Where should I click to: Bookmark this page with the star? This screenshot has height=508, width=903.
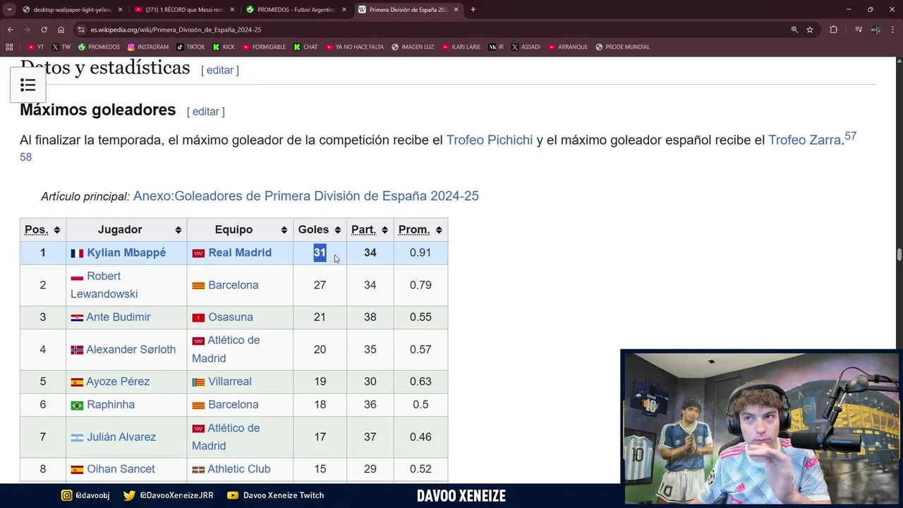click(810, 30)
